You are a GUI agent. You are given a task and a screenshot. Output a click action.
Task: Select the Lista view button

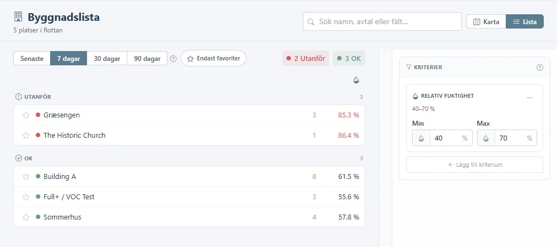(524, 22)
